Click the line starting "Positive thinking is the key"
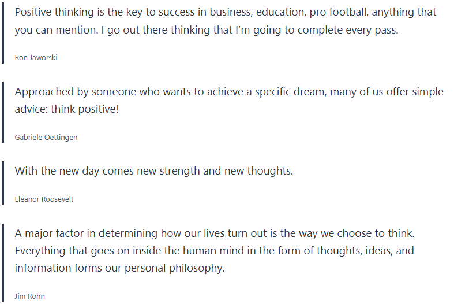This screenshot has height=304, width=465. (x=225, y=12)
